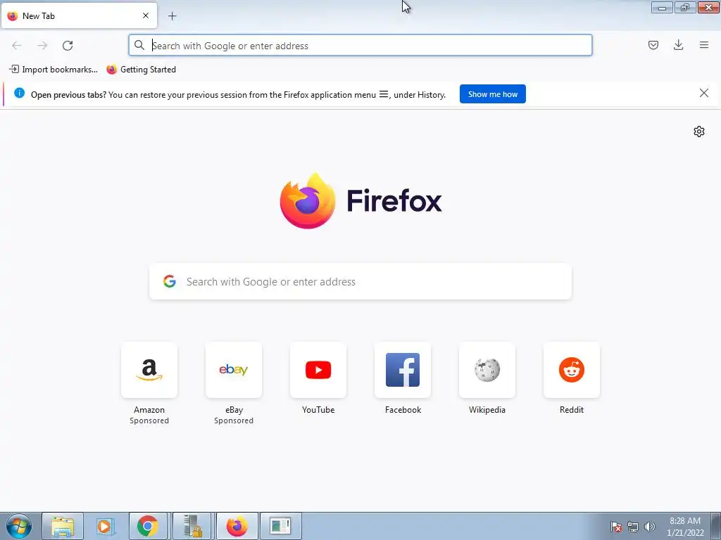Screen dimensions: 721x540
Task: Open Windows Explorer from taskbar
Action: 63,526
